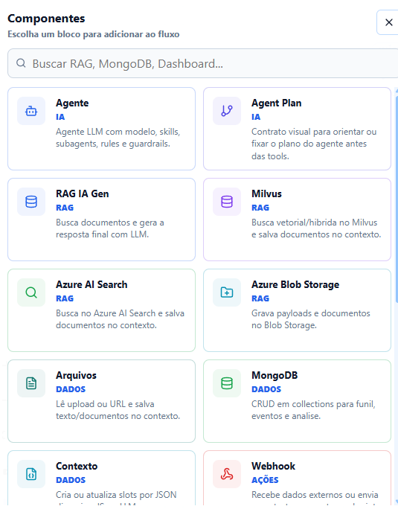
Task: Click the DADOS tag under Arquivos
Action: click(71, 389)
